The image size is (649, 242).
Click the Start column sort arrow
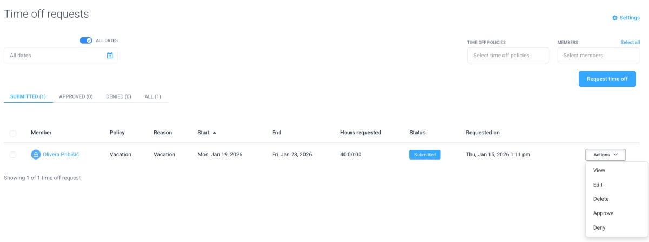(214, 133)
